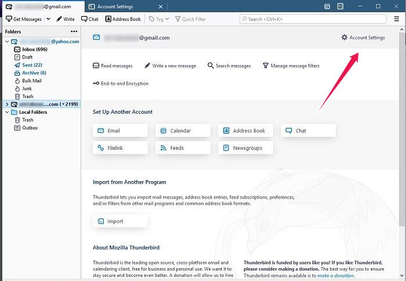Set up a Feeds account
The image size is (406, 281).
(183, 148)
